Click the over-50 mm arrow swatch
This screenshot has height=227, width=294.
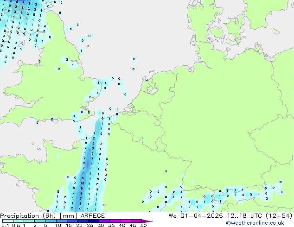147,221
